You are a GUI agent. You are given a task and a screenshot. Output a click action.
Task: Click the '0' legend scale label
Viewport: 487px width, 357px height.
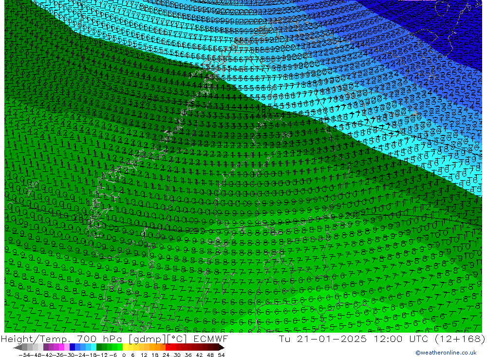click(x=124, y=355)
